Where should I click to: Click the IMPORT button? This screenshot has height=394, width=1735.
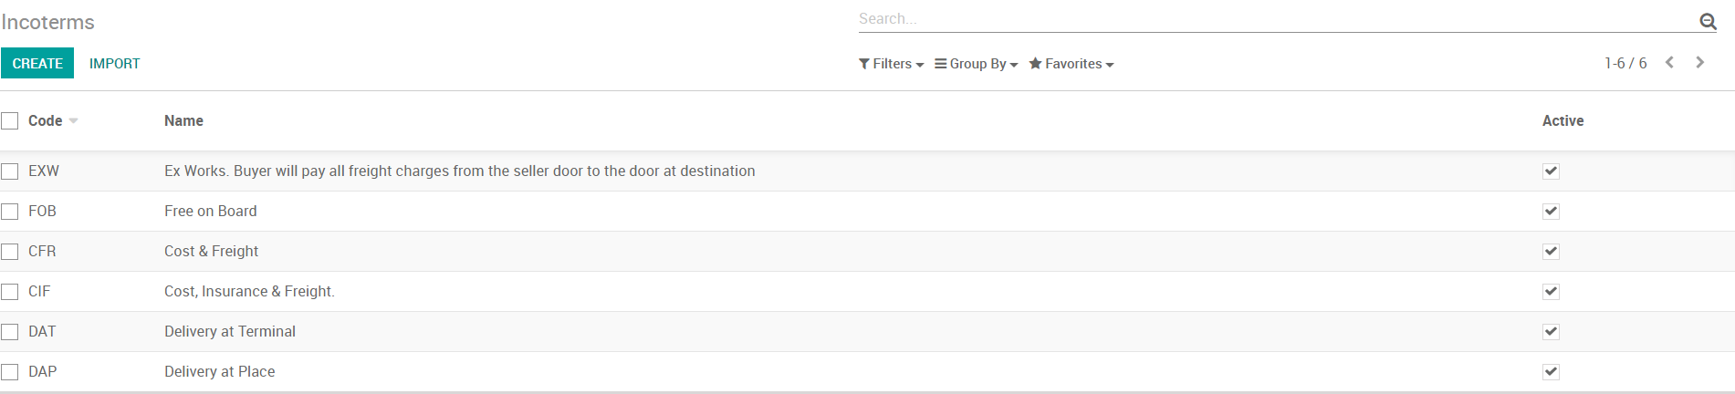click(x=115, y=64)
